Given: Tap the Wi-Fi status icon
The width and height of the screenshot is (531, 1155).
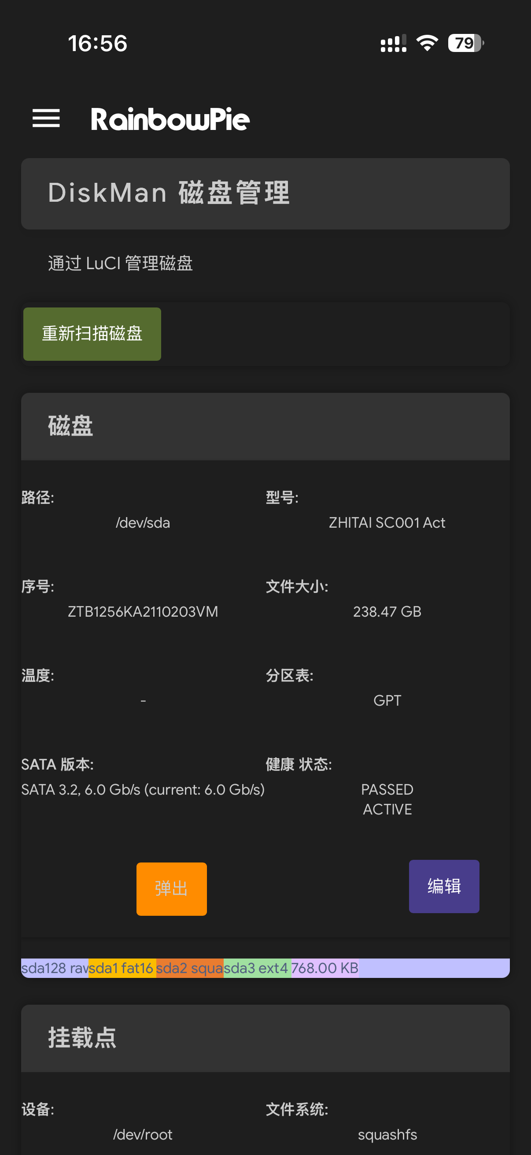Looking at the screenshot, I should (427, 43).
